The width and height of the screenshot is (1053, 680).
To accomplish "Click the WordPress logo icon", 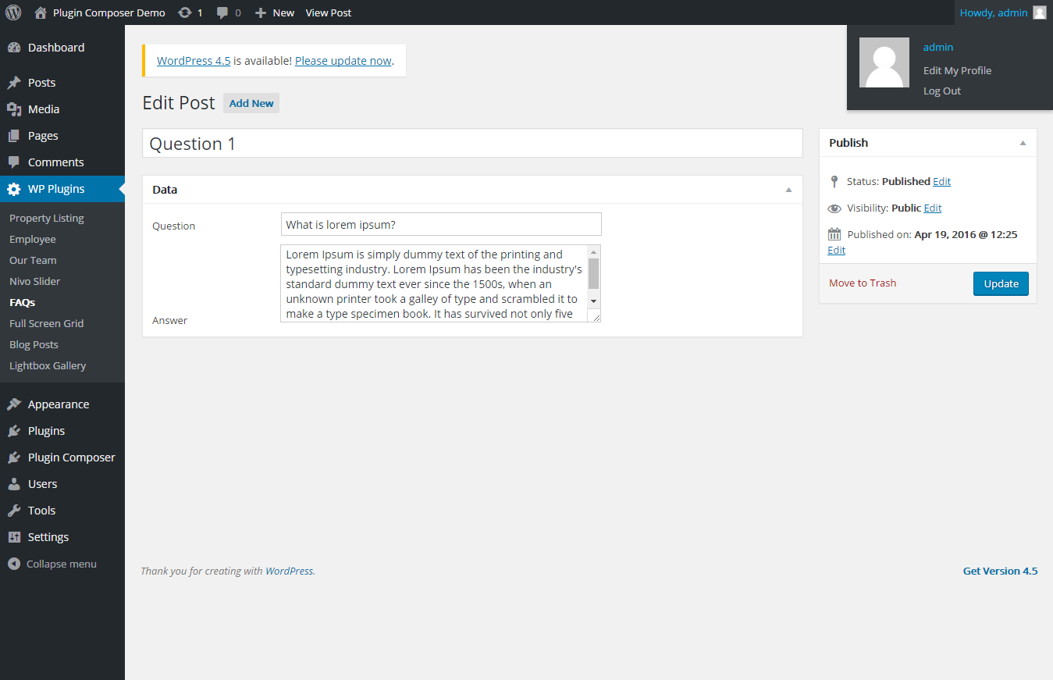I will point(13,12).
